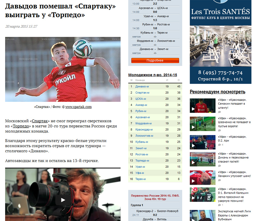Play the «Уфа» - «Краснодар» 0:2 Ари thumbnail
This screenshot has height=221, width=255.
pos(202,142)
